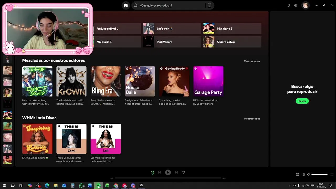
Task: Launch Copilot from the taskbar
Action: click(30, 186)
